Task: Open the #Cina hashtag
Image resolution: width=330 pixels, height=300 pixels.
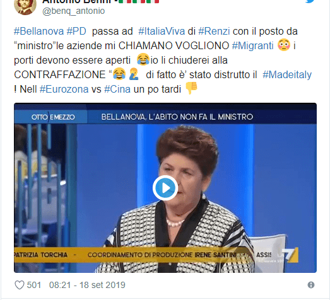Action: click(117, 89)
